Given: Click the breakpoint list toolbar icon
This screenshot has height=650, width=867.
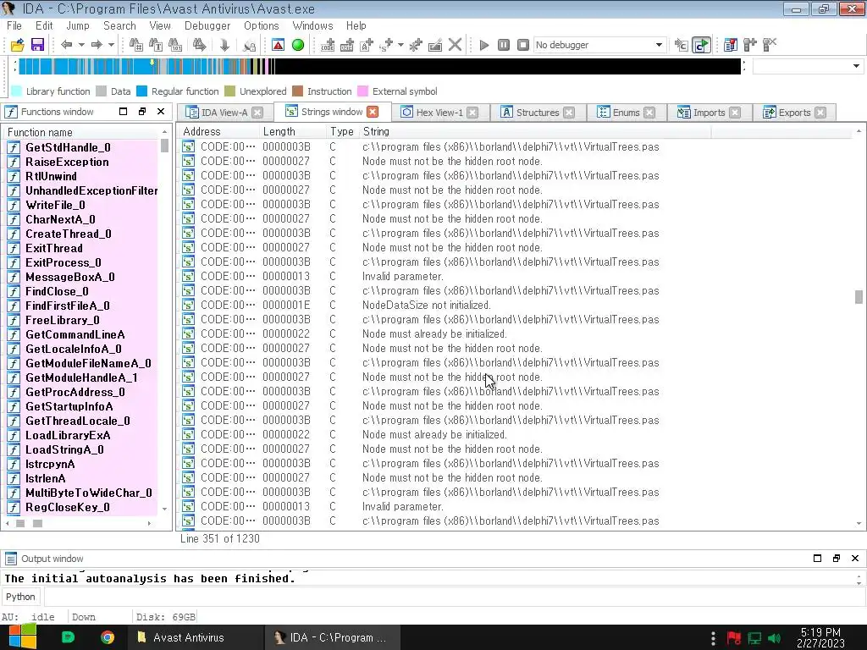Looking at the screenshot, I should (731, 45).
